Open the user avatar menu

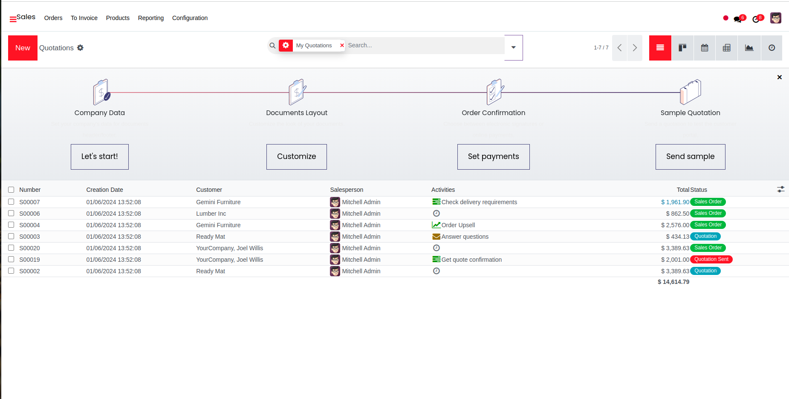[775, 18]
